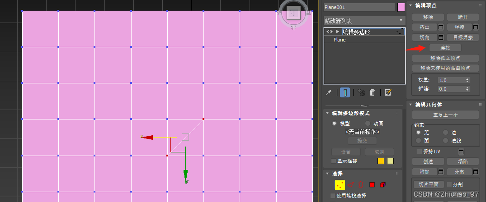Viewport: 486px width, 202px height.
Task: Select constraint 面 radio button
Action: [x=419, y=140]
